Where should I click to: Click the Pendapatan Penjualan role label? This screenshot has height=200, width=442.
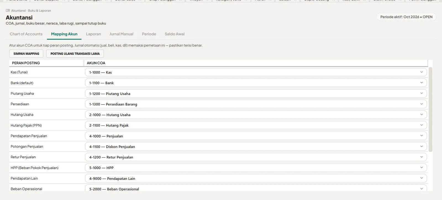[29, 136]
